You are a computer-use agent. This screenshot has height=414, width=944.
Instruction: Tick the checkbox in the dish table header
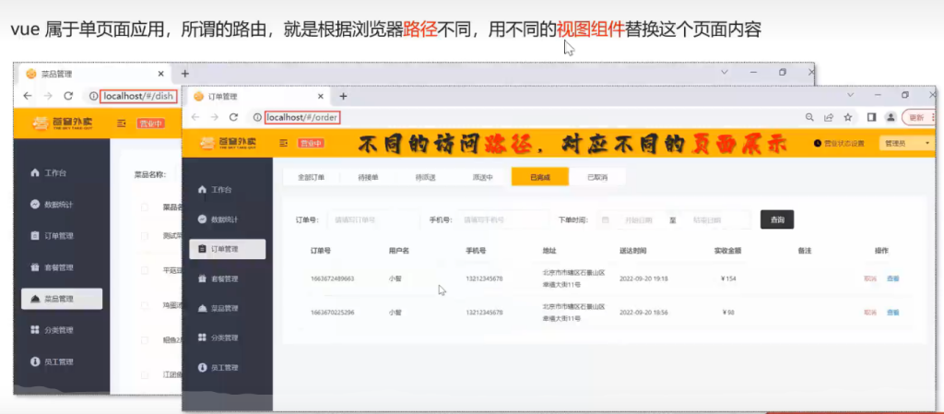point(145,207)
